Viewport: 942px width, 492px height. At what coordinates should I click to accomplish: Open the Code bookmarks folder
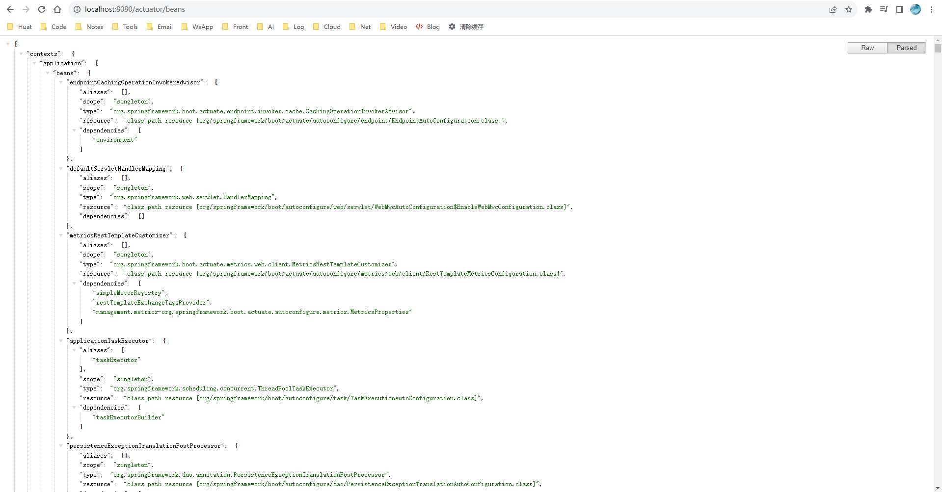tap(54, 27)
